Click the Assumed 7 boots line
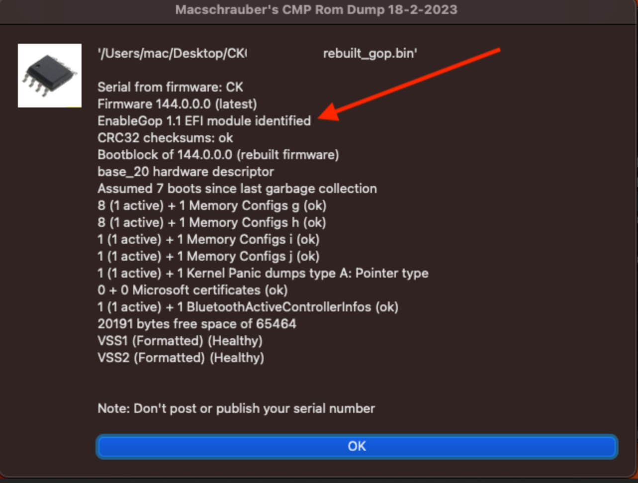This screenshot has height=483, width=638. (237, 189)
